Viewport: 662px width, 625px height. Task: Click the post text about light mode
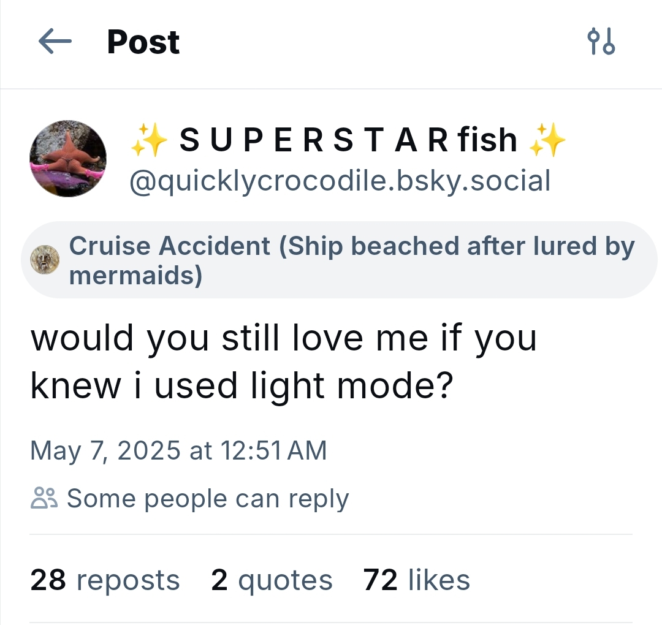[x=283, y=362]
